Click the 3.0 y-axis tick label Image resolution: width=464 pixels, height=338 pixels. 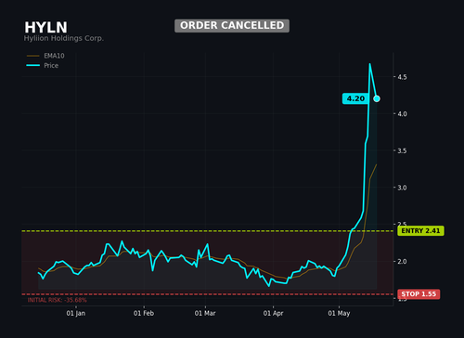(x=402, y=188)
